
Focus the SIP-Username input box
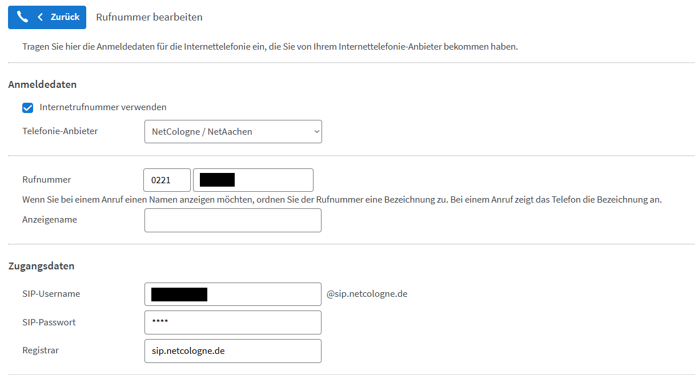coord(233,294)
